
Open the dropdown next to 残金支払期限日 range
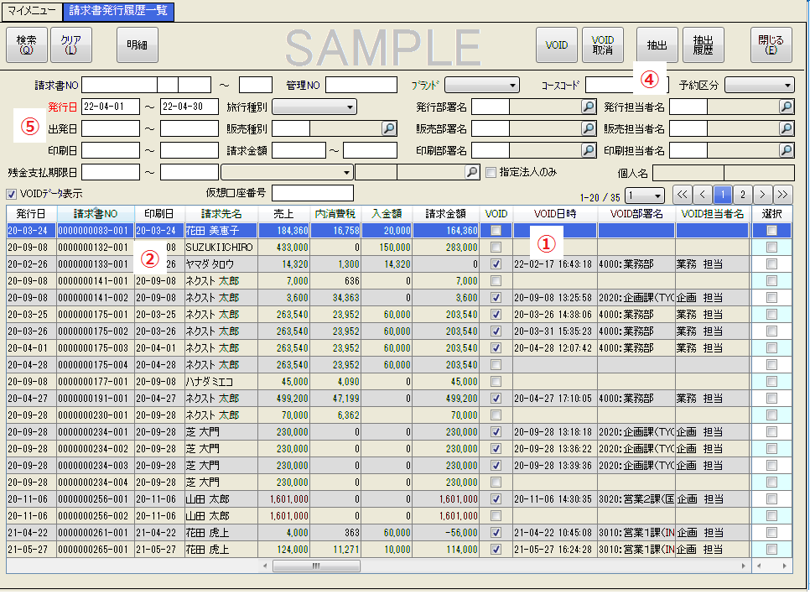(287, 172)
